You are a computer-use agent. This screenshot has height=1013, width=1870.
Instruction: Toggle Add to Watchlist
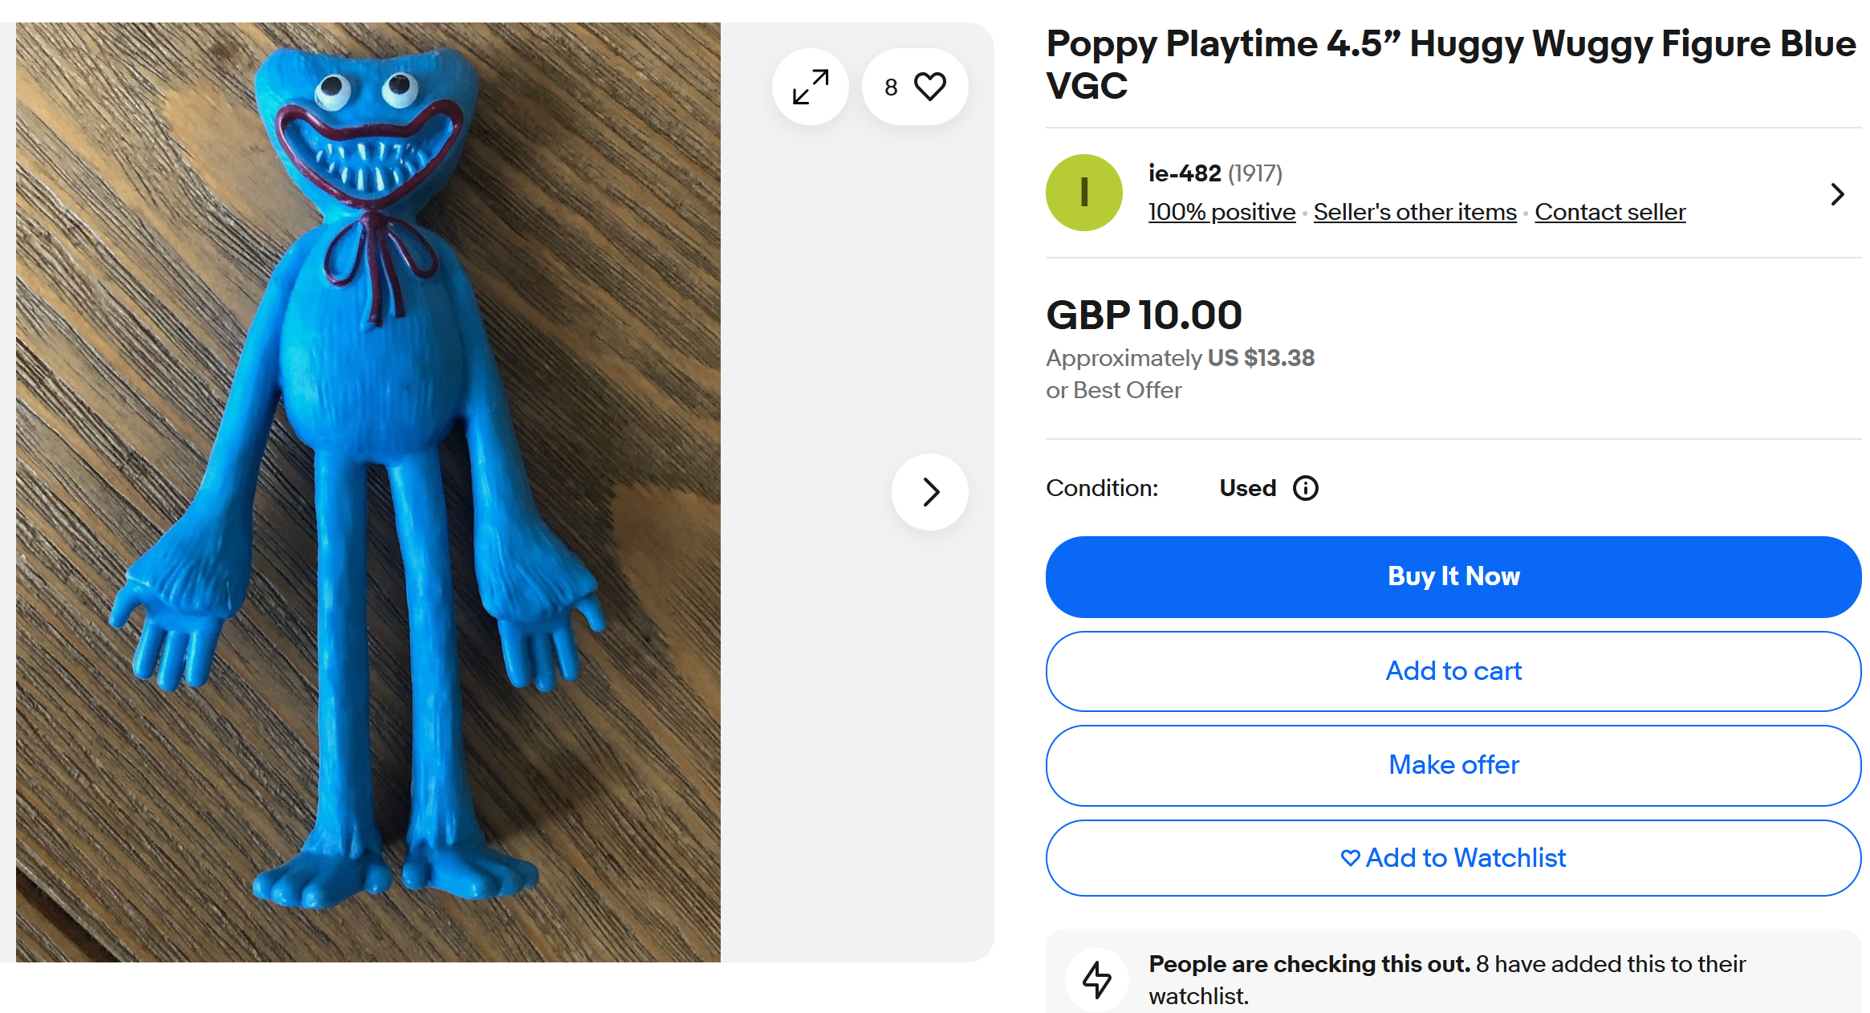1453,858
